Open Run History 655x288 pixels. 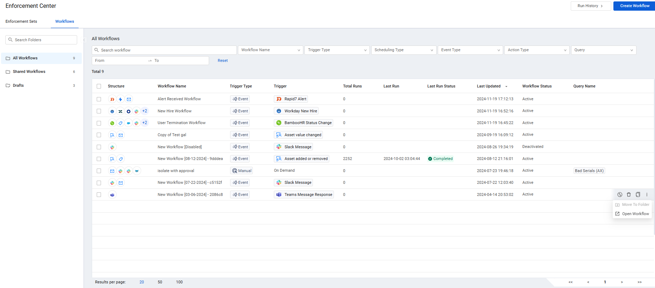(x=591, y=6)
